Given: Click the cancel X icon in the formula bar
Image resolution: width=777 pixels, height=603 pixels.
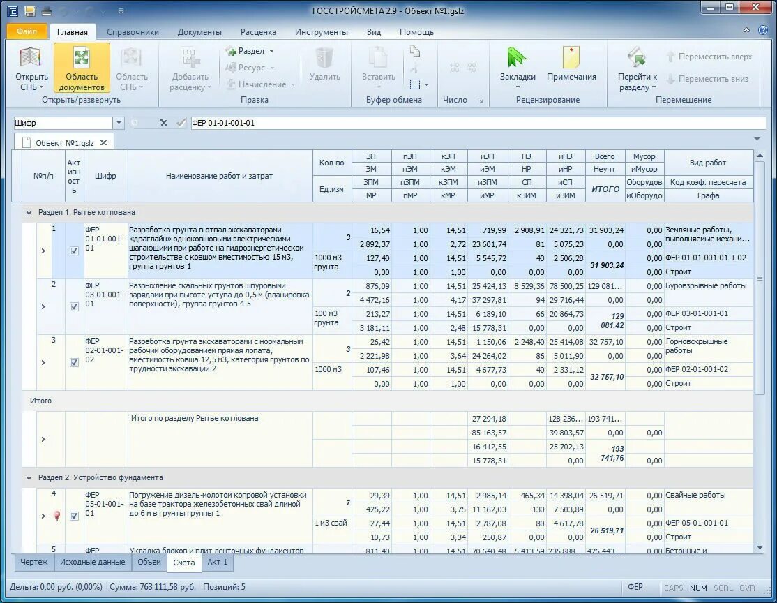Looking at the screenshot, I should [x=163, y=123].
